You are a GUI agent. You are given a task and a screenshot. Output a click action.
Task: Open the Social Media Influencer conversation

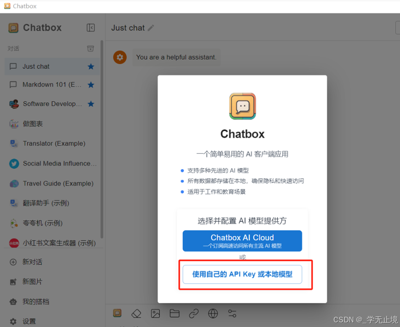click(x=52, y=163)
